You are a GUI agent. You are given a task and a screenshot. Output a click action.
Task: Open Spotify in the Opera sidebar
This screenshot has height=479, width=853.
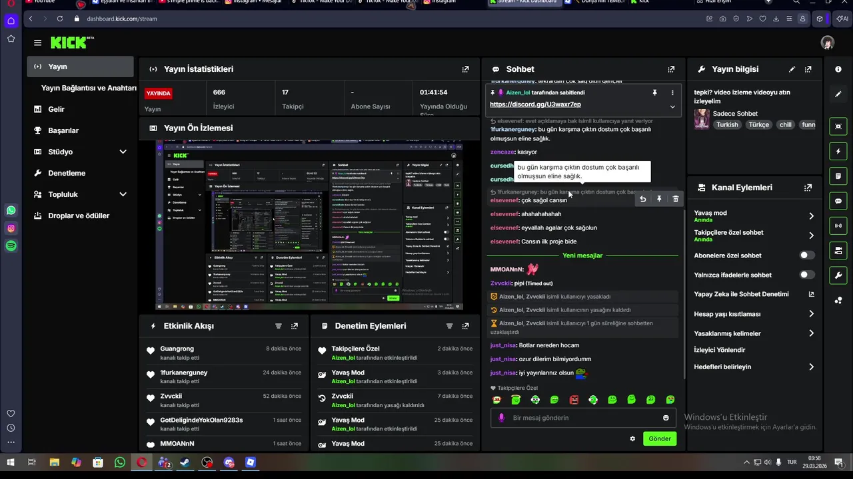(11, 246)
